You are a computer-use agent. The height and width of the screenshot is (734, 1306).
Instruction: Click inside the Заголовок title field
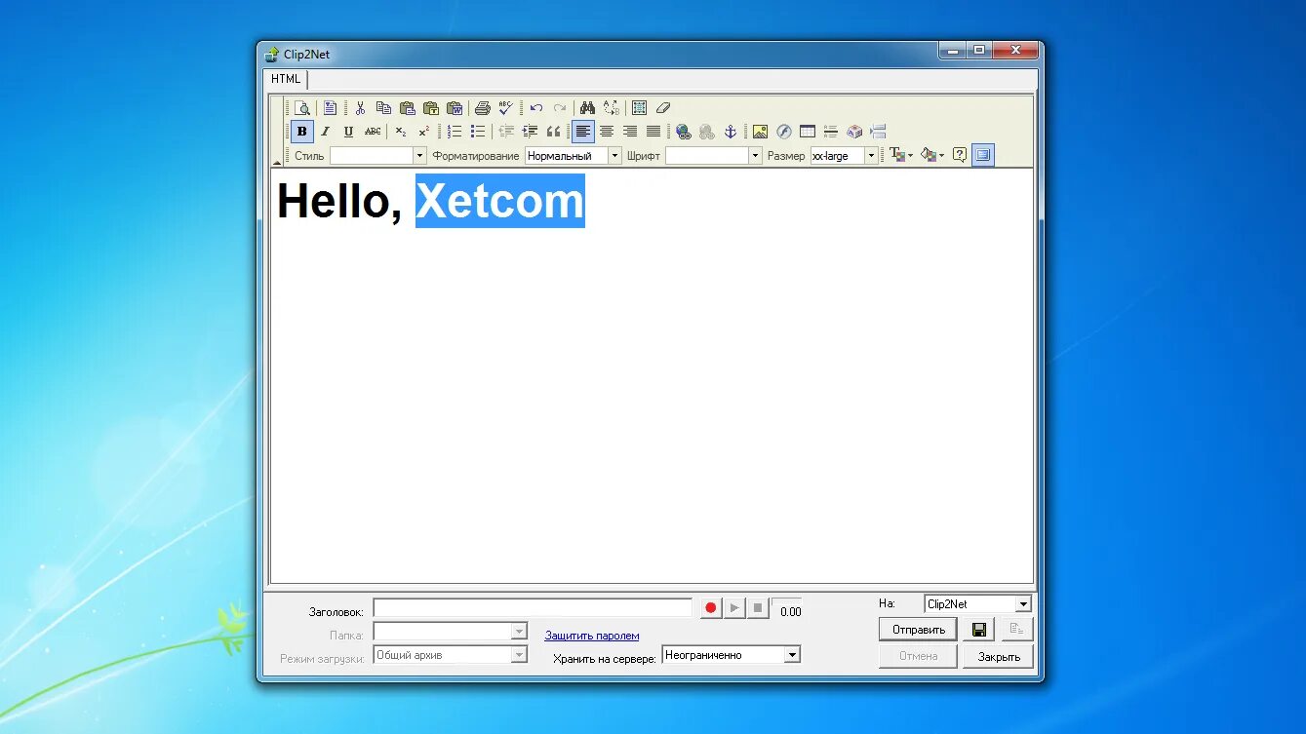click(532, 607)
